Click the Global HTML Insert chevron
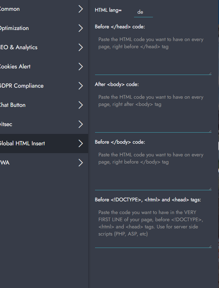 [x=81, y=144]
